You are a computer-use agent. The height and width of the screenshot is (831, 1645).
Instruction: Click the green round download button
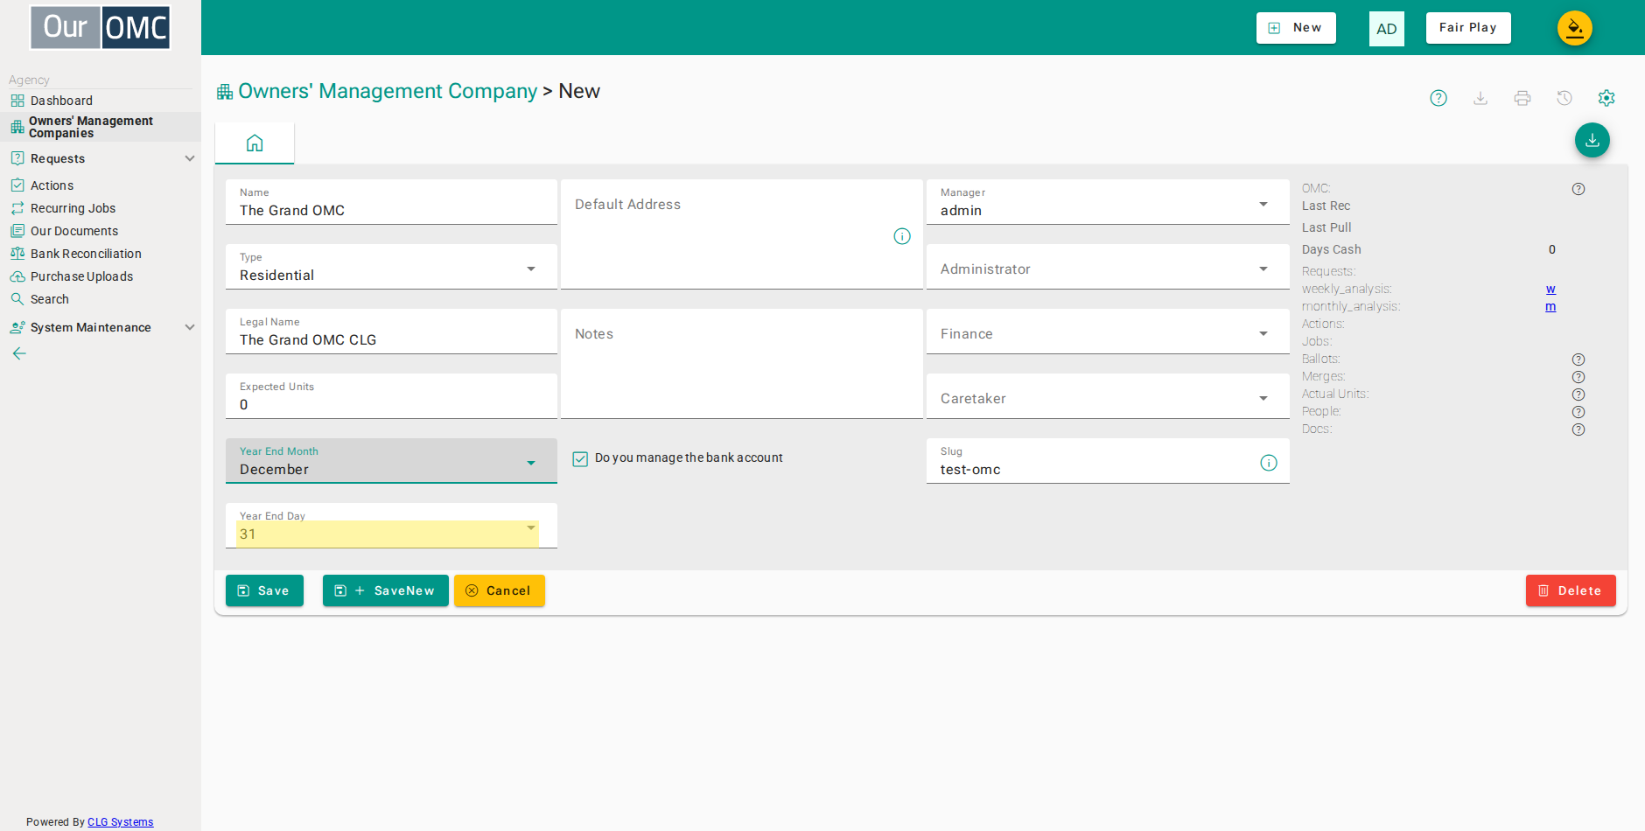(x=1592, y=140)
